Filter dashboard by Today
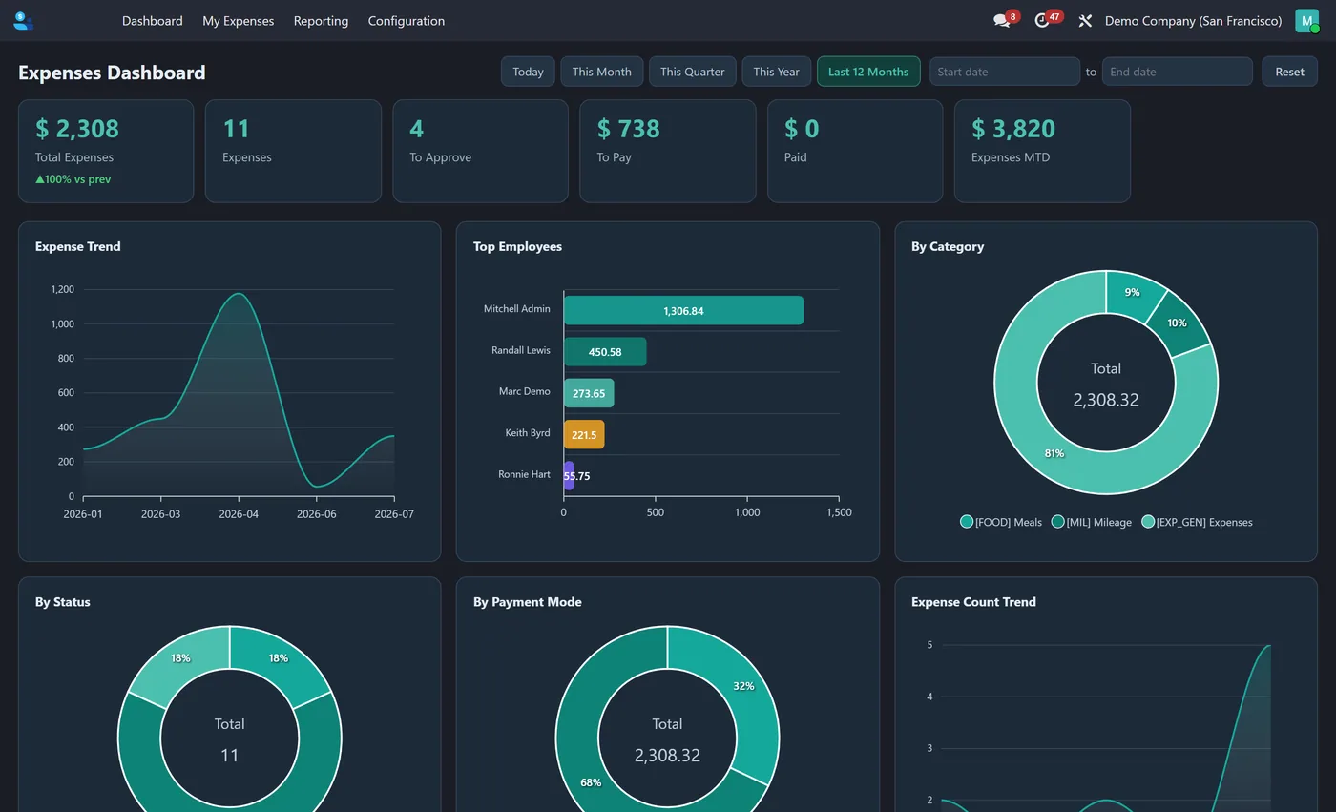Viewport: 1336px width, 812px height. tap(528, 72)
